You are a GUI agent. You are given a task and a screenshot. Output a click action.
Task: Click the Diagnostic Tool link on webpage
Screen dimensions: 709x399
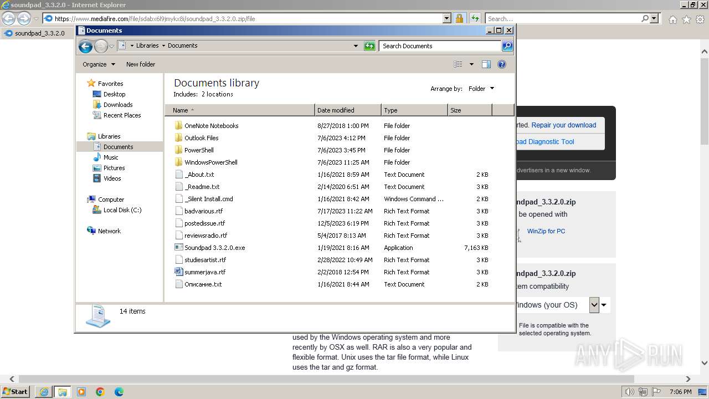coord(545,142)
